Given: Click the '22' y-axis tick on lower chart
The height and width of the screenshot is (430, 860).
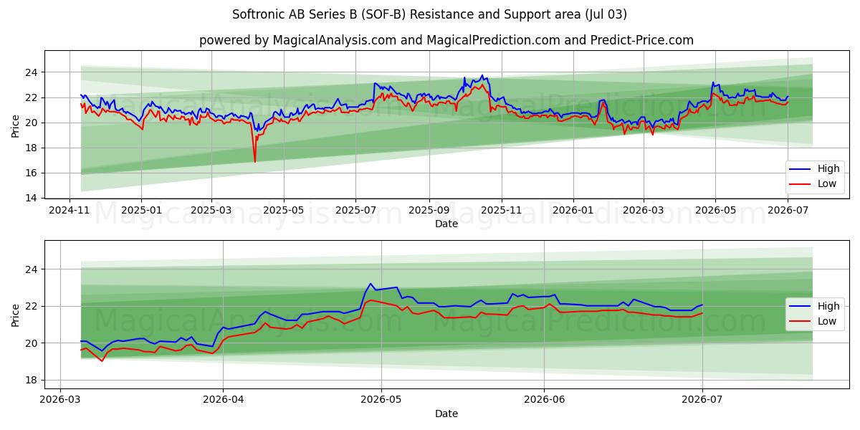Looking at the screenshot, I should [33, 306].
